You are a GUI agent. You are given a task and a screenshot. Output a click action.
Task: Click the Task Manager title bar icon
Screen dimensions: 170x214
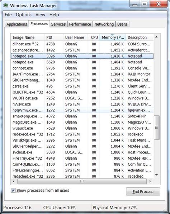[x=6, y=5]
